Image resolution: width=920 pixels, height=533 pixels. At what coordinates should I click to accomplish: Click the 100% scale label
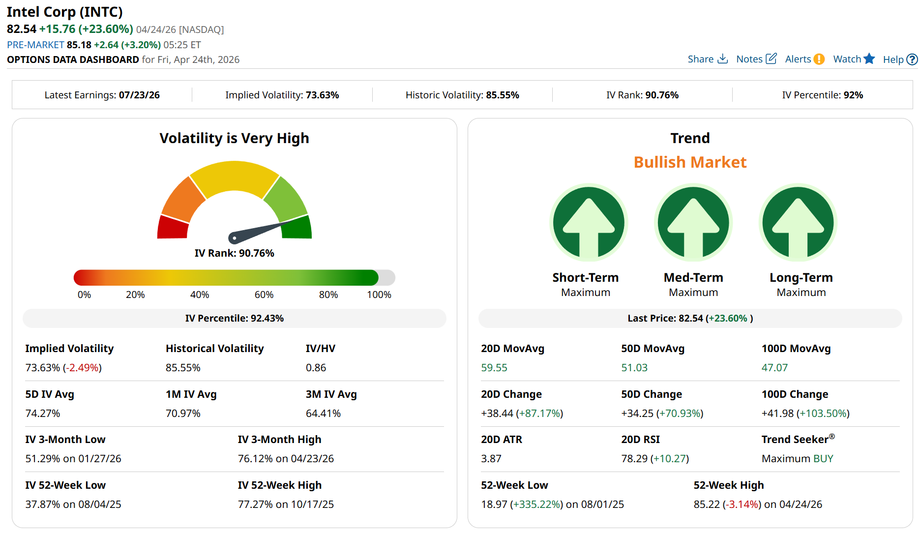379,295
